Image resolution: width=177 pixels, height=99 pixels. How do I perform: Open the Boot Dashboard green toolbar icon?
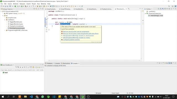(x=15, y=6)
